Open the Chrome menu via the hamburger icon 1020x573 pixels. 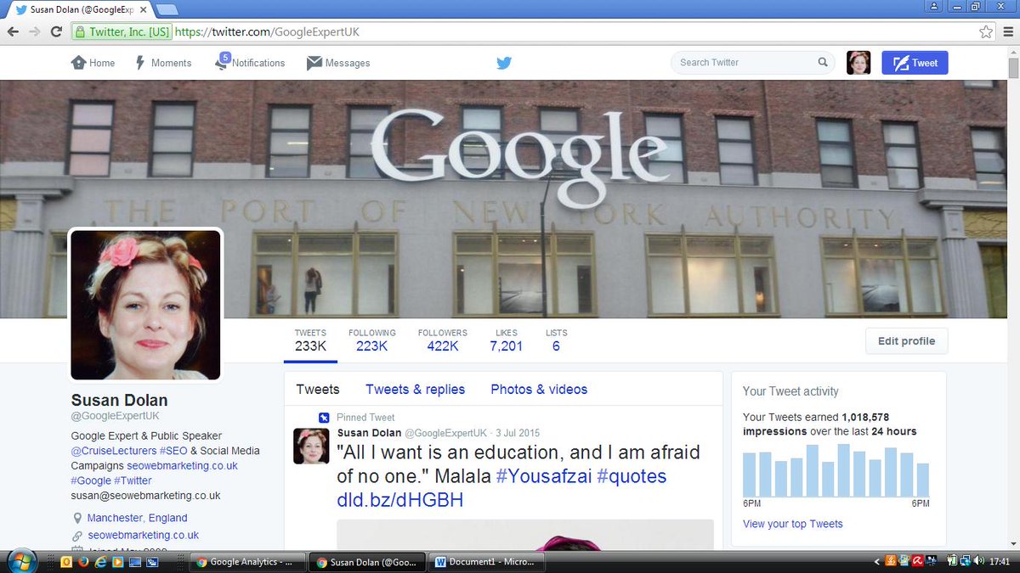click(x=1008, y=31)
